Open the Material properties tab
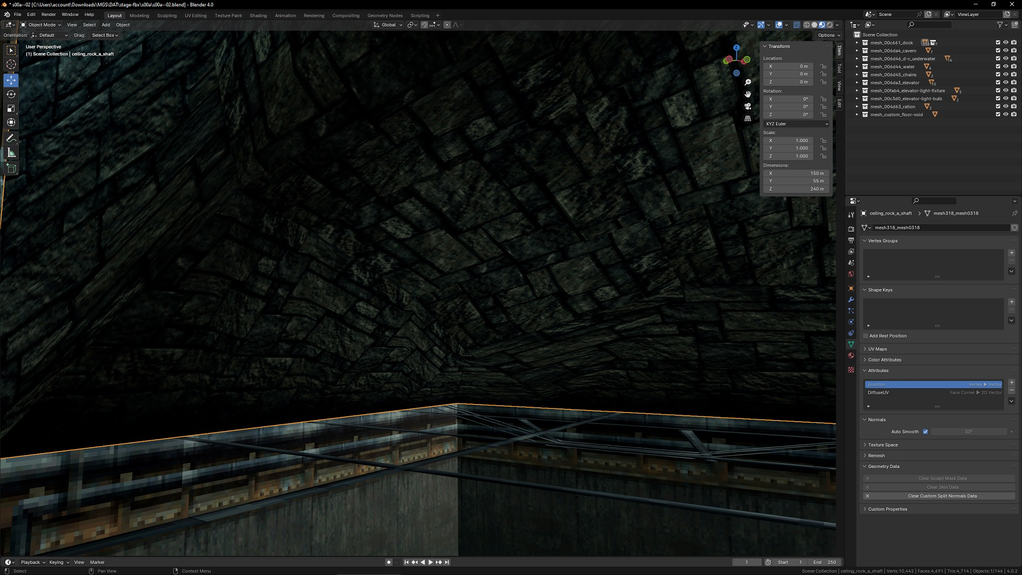Viewport: 1022px width, 575px height. [x=851, y=355]
